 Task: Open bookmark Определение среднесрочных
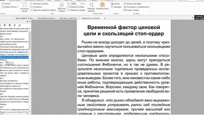coord(14,50)
